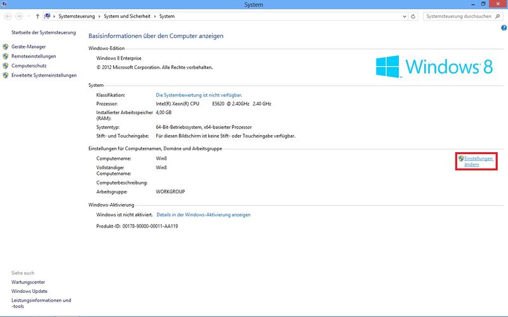Click Systemsteuerung breadcrumb
Image resolution: width=508 pixels, height=317 pixels.
(x=76, y=16)
